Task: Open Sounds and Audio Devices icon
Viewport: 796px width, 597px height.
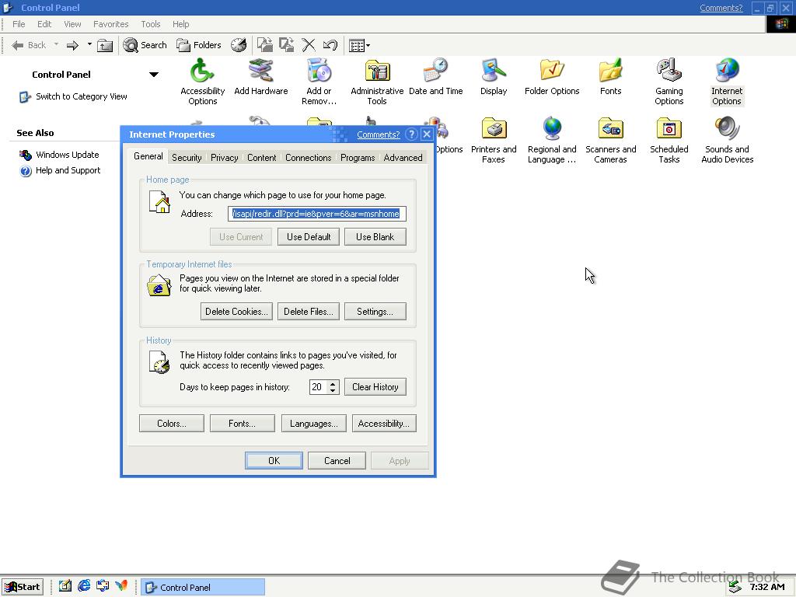Action: pos(727,140)
